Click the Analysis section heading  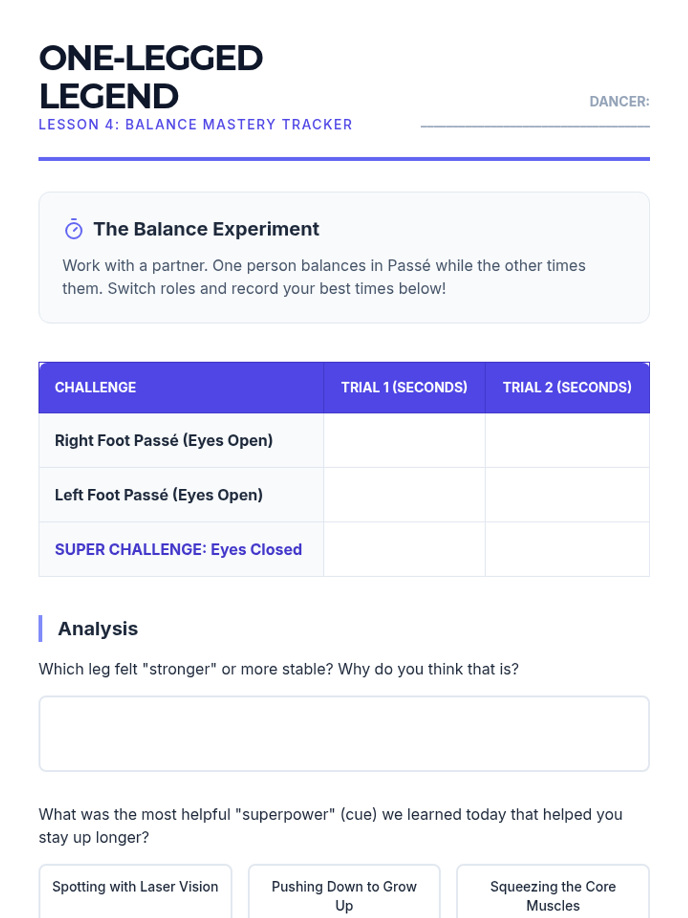[98, 629]
